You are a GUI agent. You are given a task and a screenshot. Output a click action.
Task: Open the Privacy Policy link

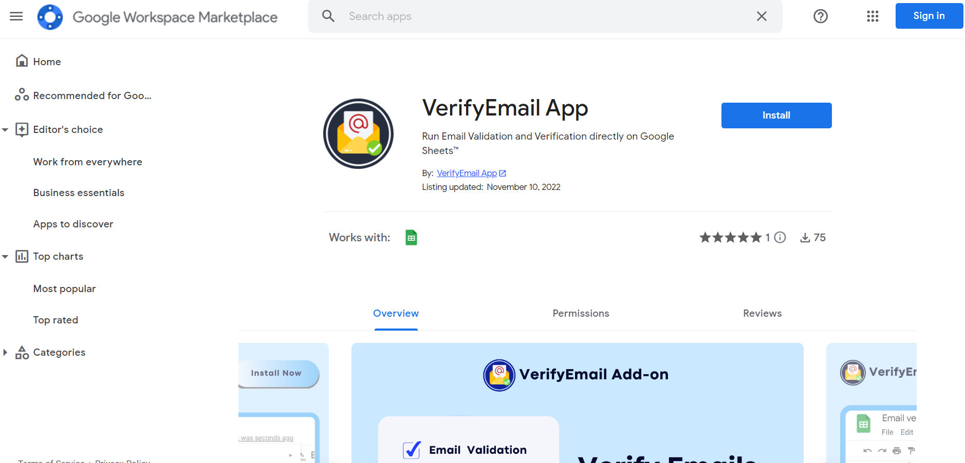(x=123, y=461)
